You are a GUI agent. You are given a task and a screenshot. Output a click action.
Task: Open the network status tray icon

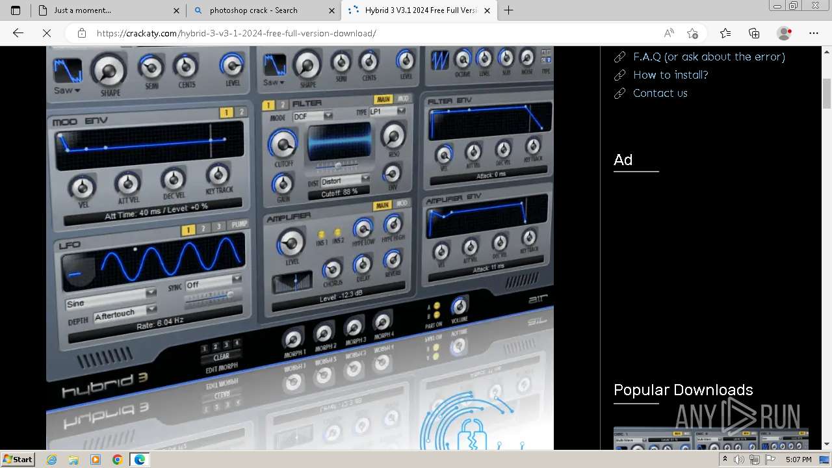pos(755,460)
